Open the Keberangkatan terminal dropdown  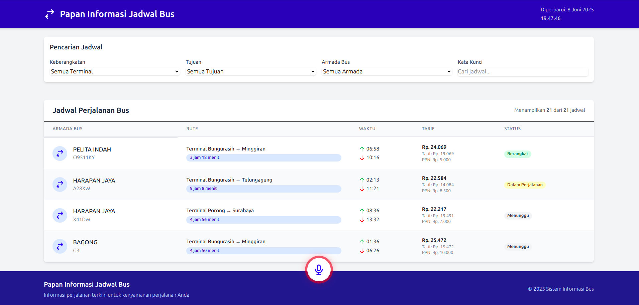115,71
